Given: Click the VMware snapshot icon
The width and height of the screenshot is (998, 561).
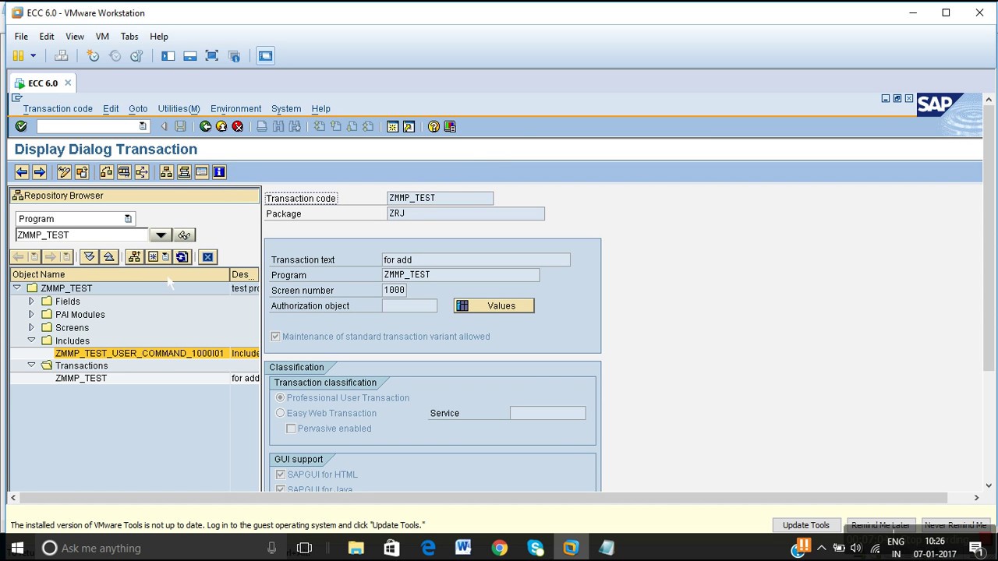Looking at the screenshot, I should click(x=93, y=56).
